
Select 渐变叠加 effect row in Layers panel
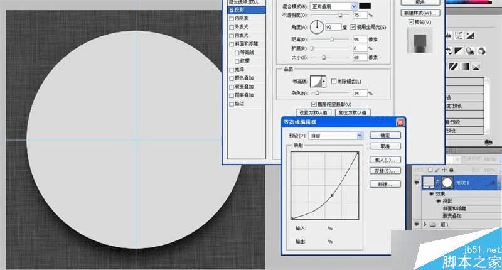[452, 216]
